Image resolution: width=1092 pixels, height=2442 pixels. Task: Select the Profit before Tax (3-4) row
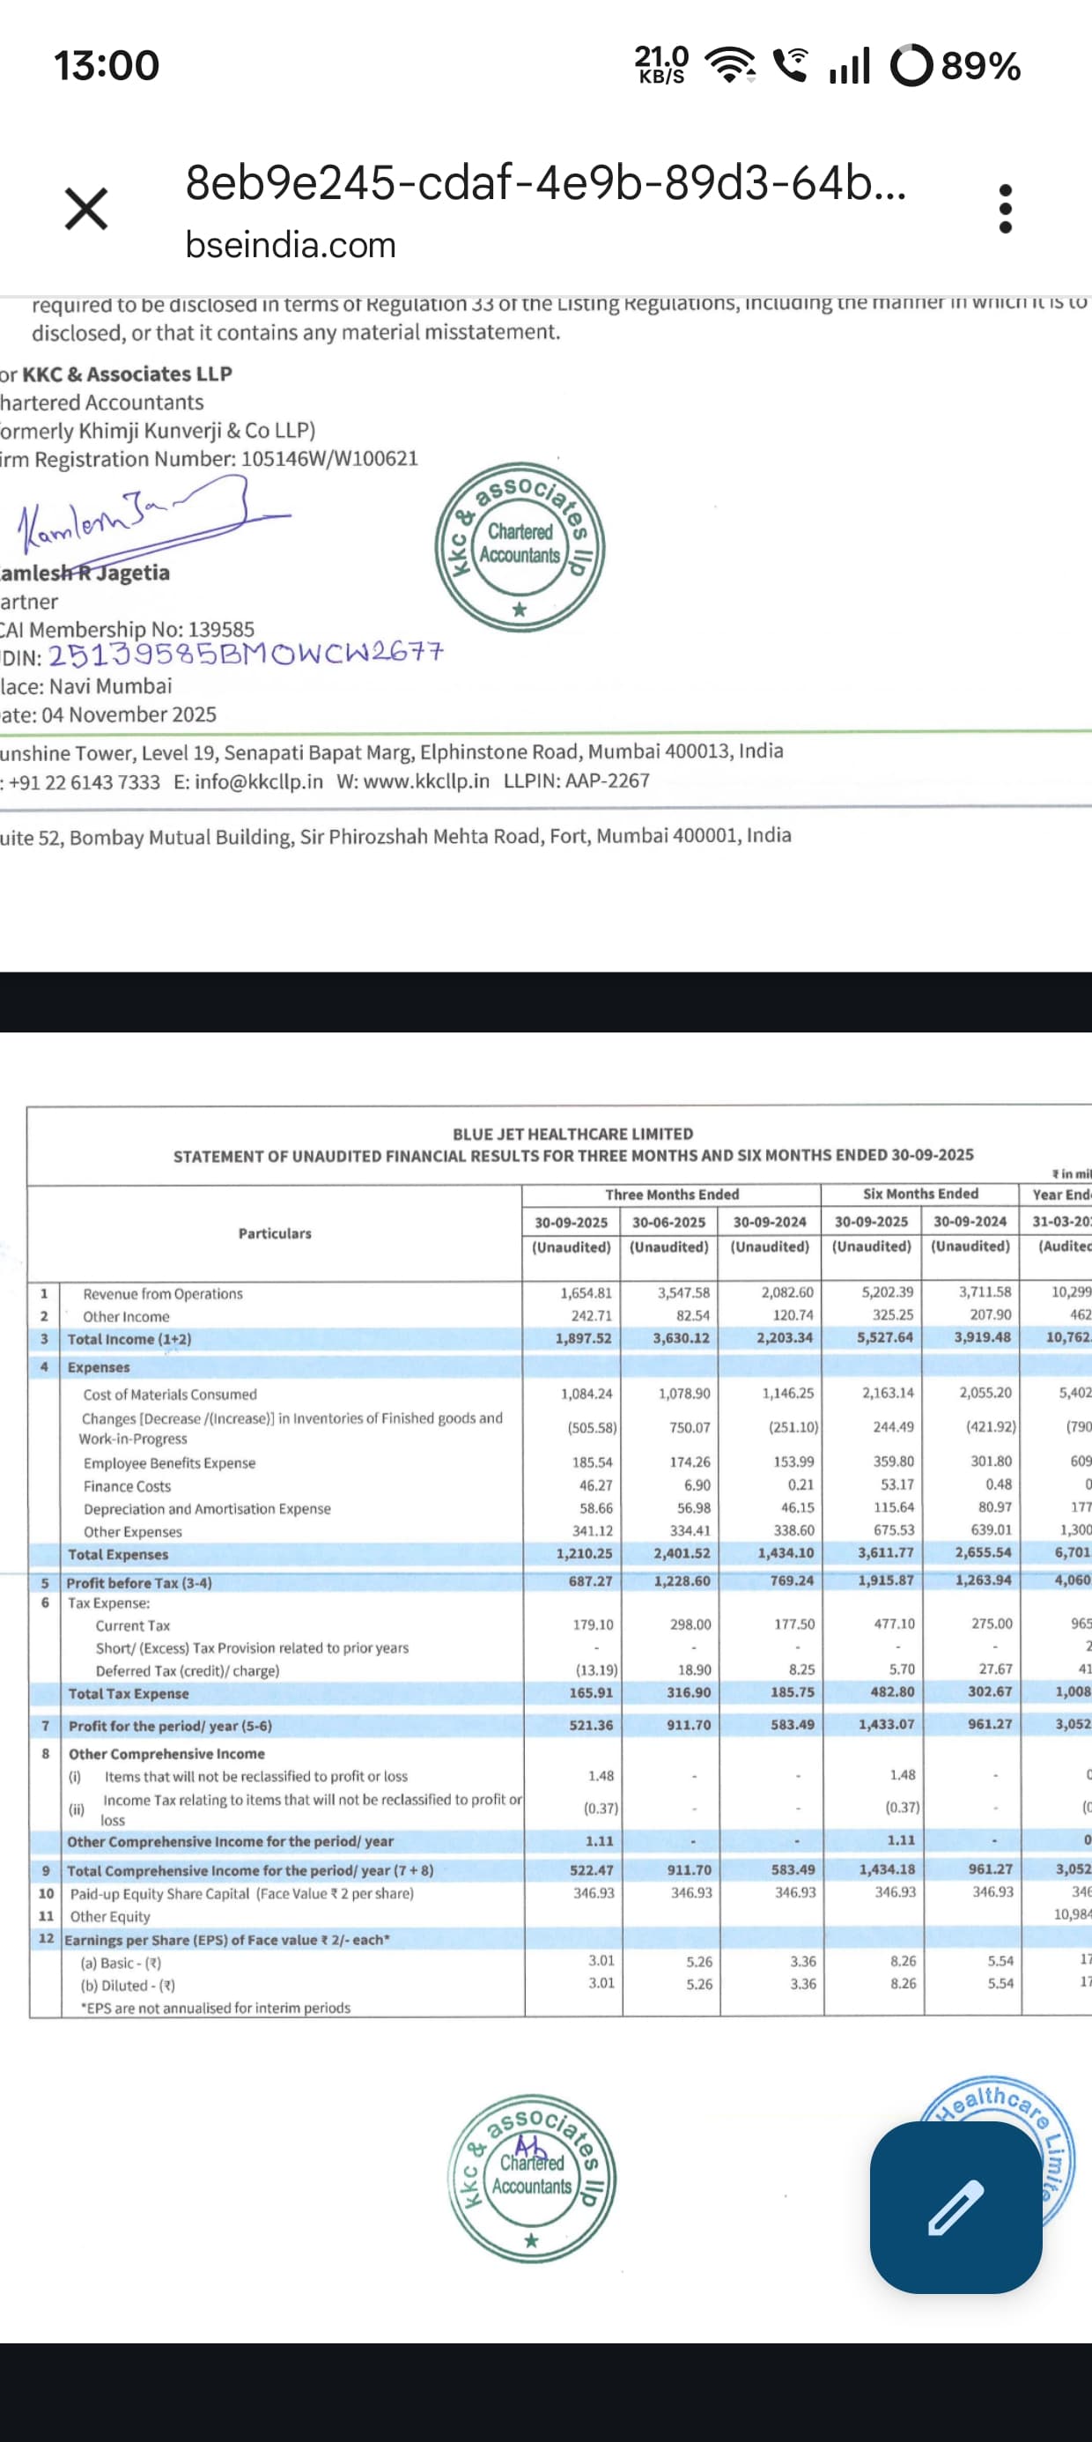click(x=138, y=1582)
